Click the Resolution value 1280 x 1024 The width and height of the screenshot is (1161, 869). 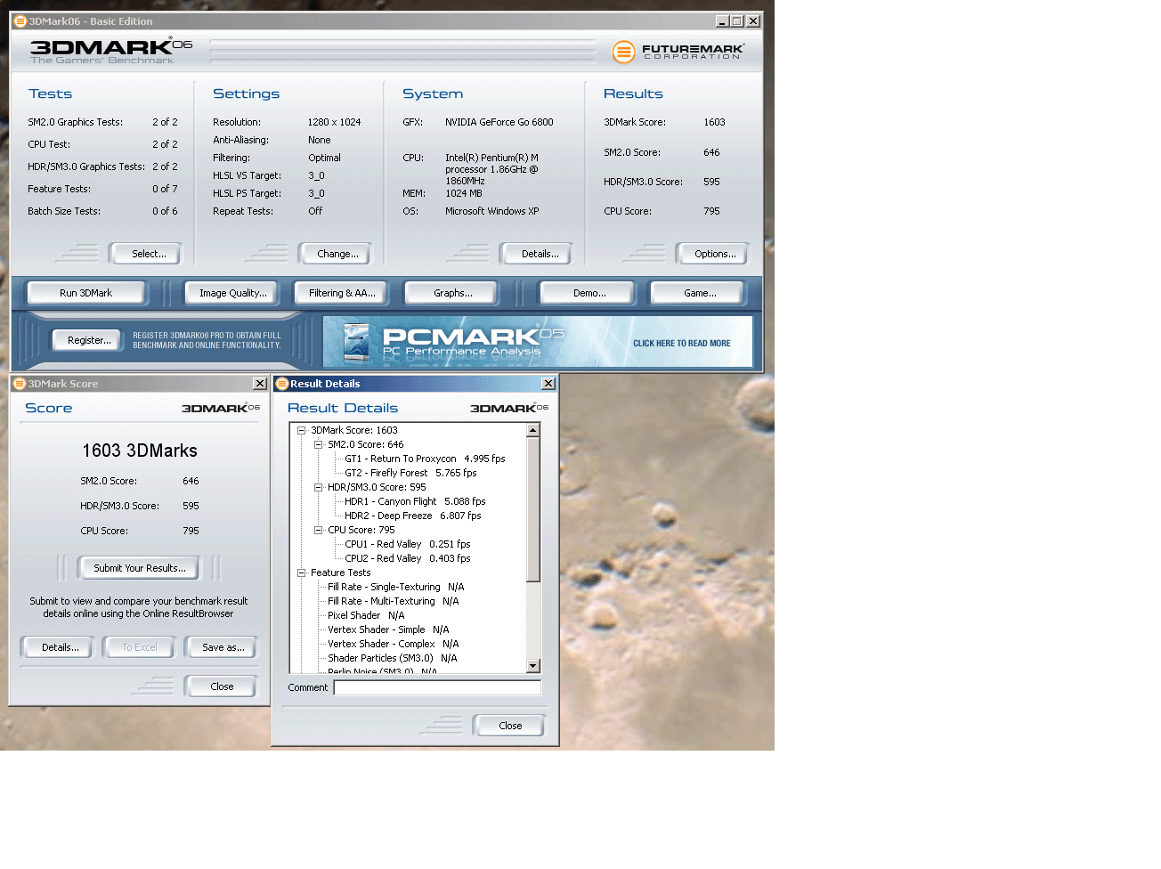tap(334, 122)
